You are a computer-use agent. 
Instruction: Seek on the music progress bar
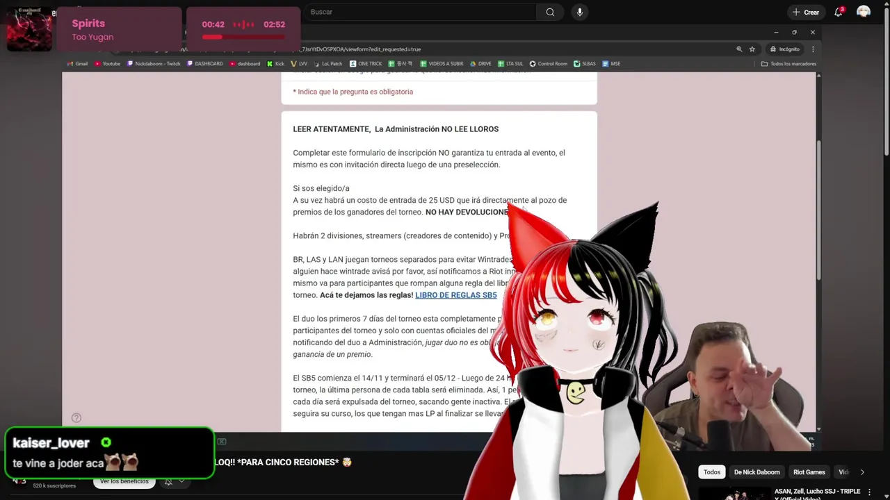[x=243, y=37]
